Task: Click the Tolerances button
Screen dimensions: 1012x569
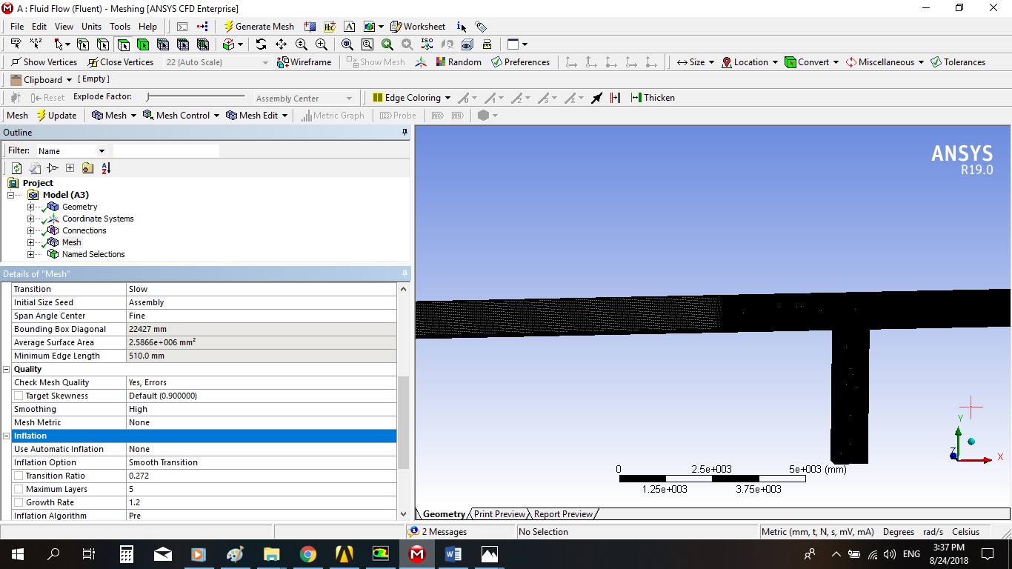Action: tap(958, 62)
